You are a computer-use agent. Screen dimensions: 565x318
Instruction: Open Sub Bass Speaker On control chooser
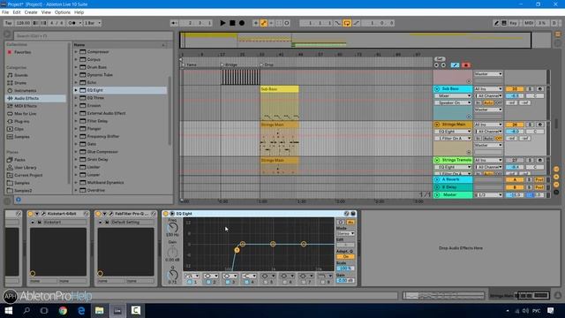pos(453,102)
